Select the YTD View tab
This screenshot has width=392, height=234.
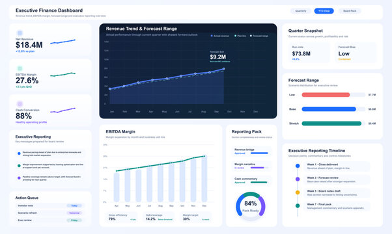tap(324, 11)
